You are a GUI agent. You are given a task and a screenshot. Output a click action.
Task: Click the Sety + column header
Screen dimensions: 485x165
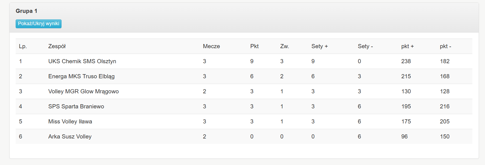coord(319,46)
